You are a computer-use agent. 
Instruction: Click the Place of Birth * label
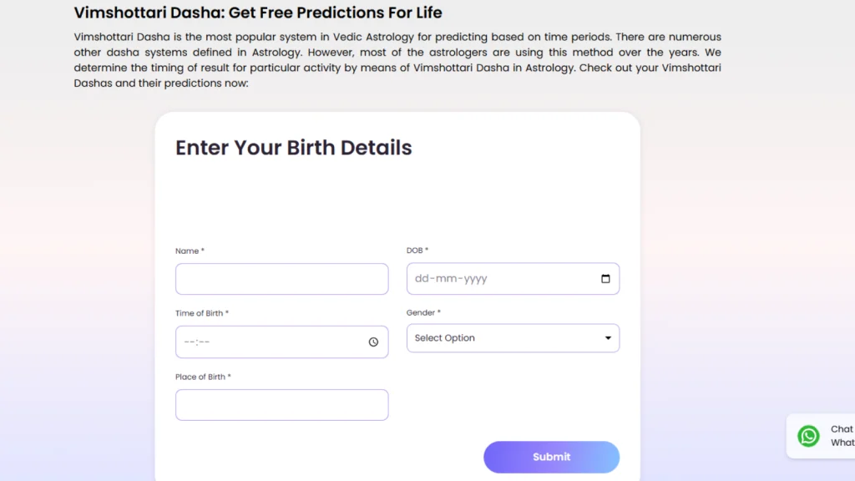(x=203, y=377)
